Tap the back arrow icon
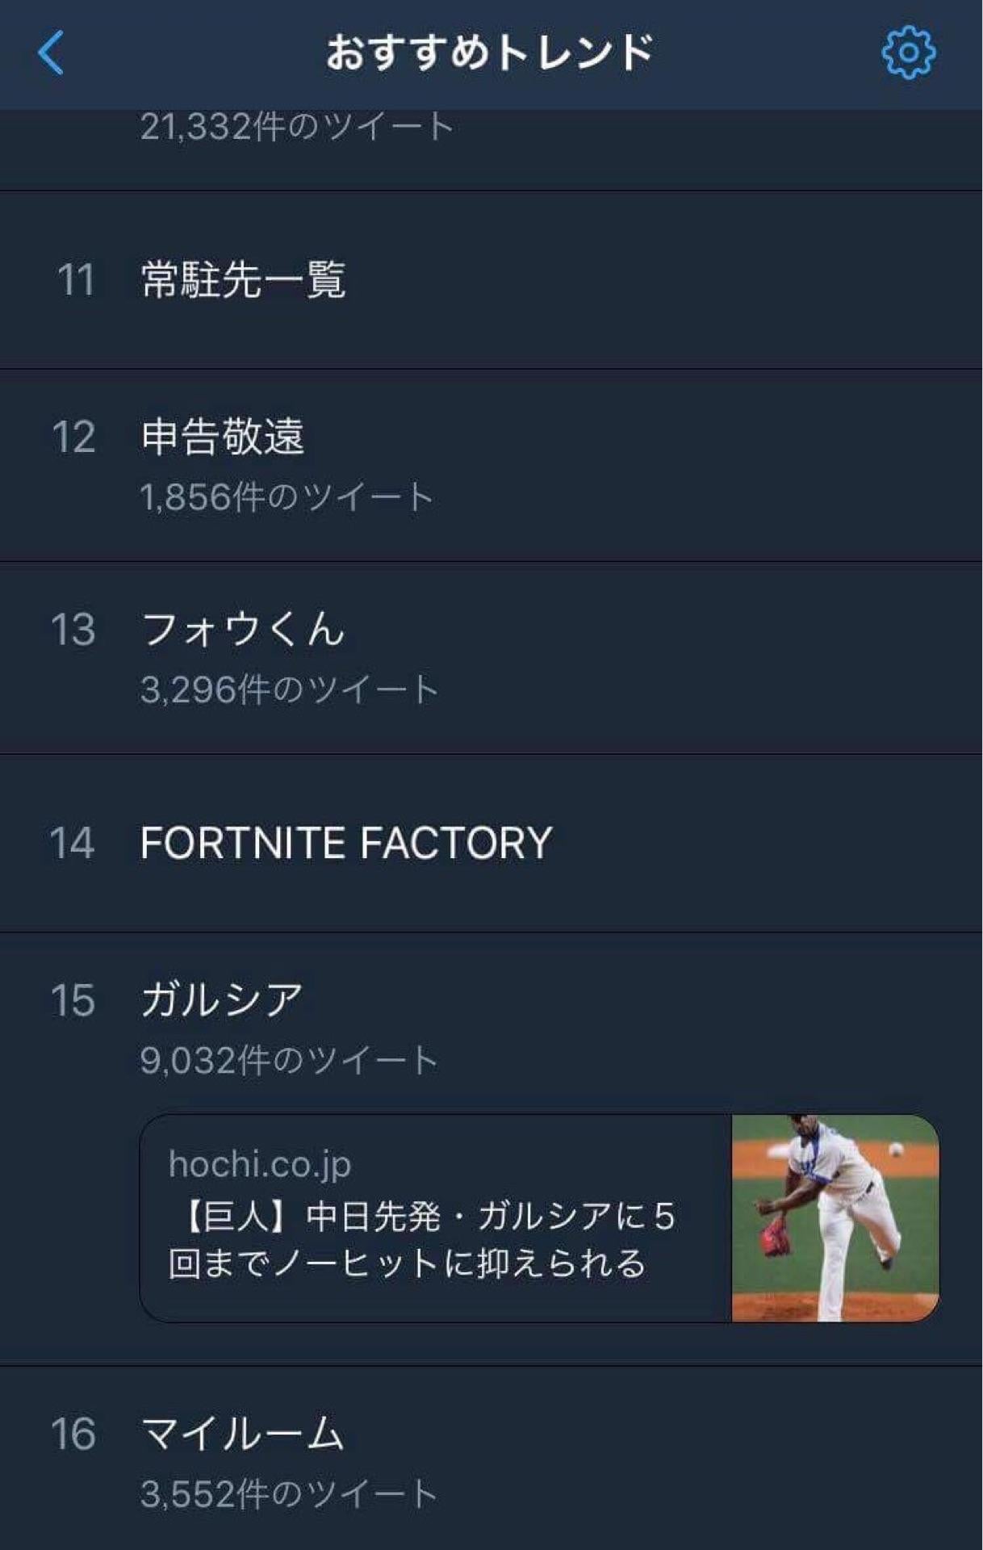Viewport: 983px width, 1550px height. (51, 53)
